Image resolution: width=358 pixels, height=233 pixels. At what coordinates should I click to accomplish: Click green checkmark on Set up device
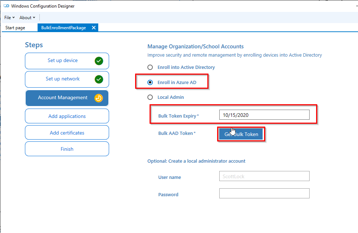click(99, 61)
